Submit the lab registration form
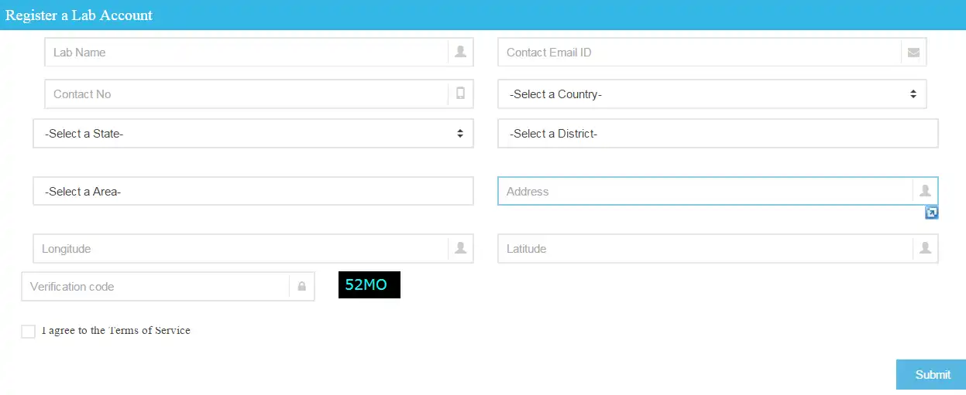 (x=931, y=374)
